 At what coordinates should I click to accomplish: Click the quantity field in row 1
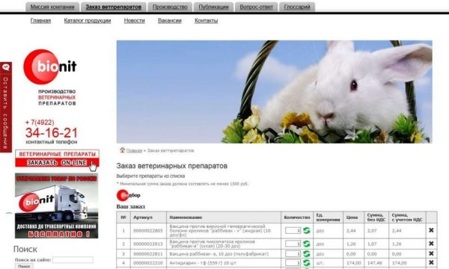[293, 230]
